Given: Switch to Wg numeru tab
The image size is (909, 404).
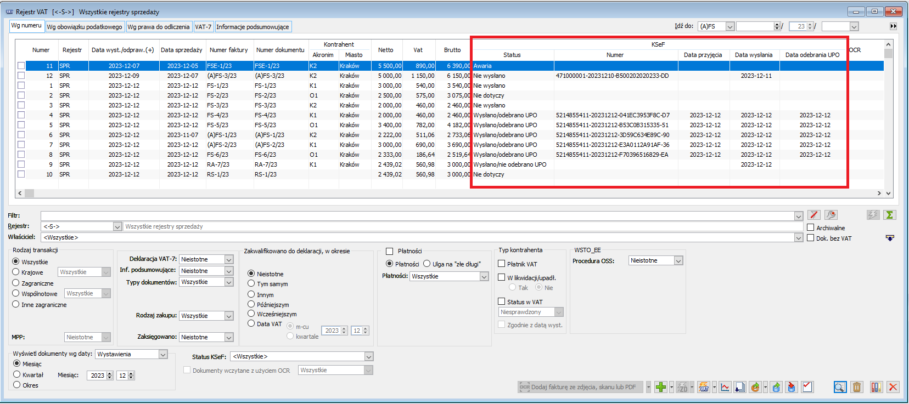Looking at the screenshot, I should [26, 26].
